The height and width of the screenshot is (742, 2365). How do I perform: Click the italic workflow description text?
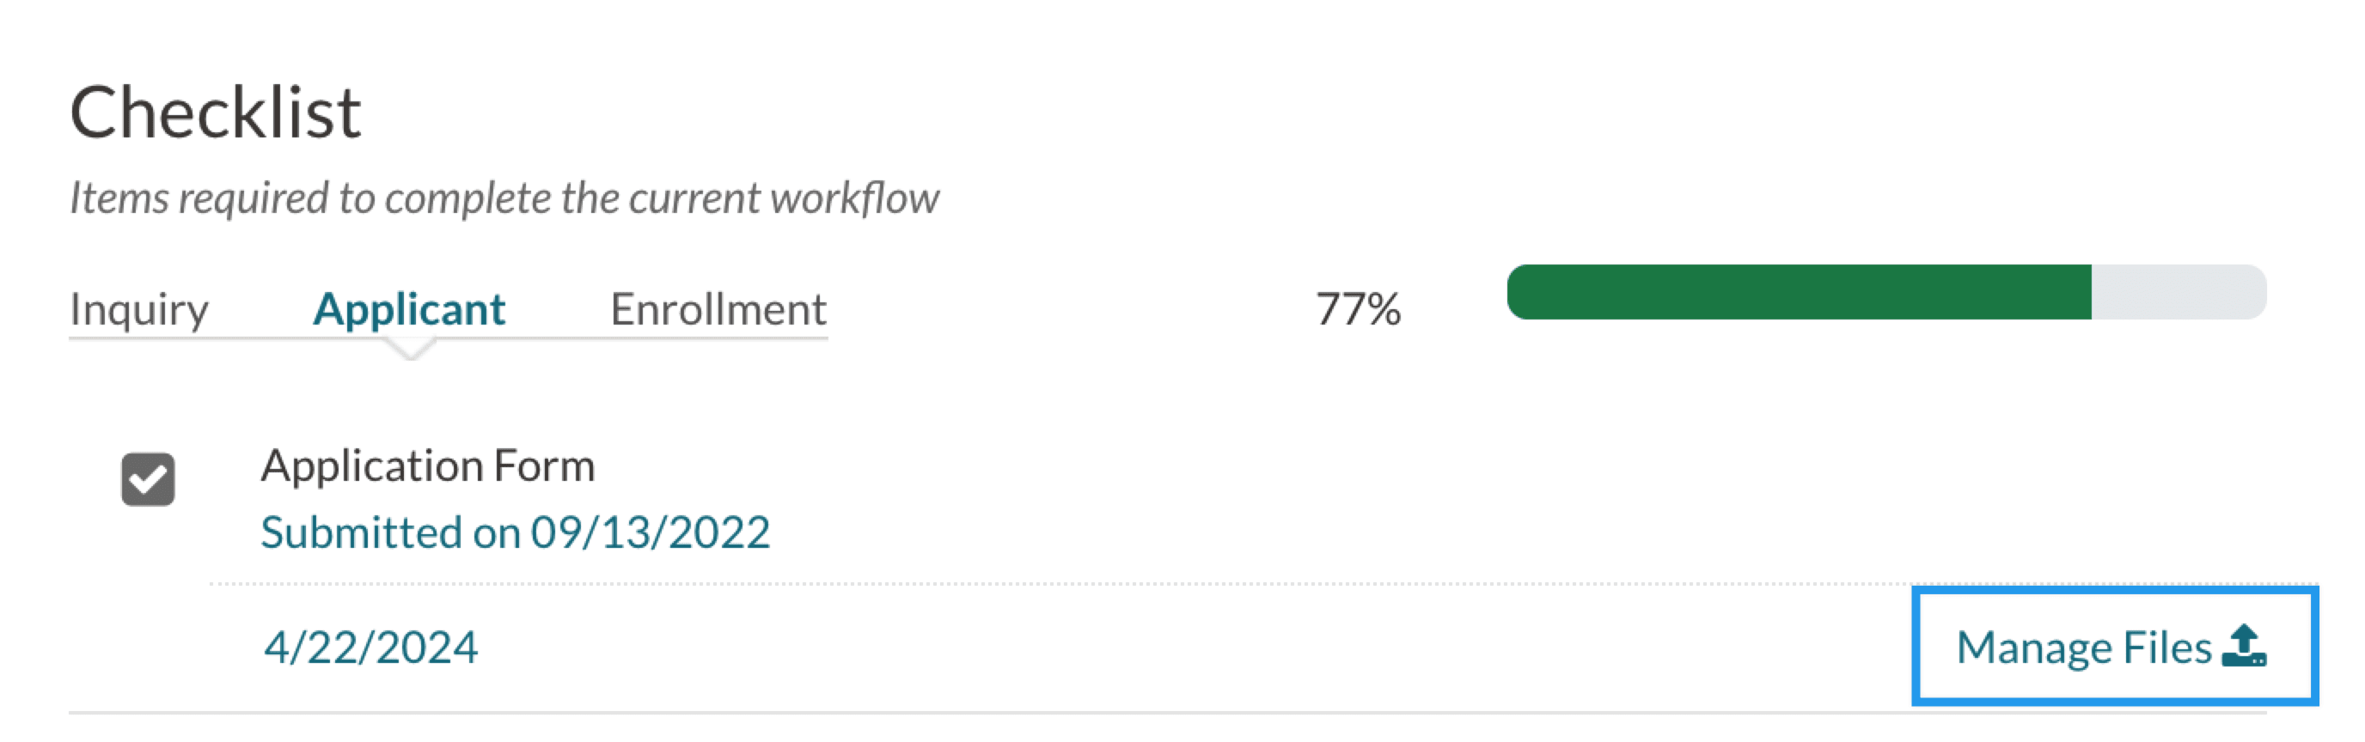click(504, 198)
